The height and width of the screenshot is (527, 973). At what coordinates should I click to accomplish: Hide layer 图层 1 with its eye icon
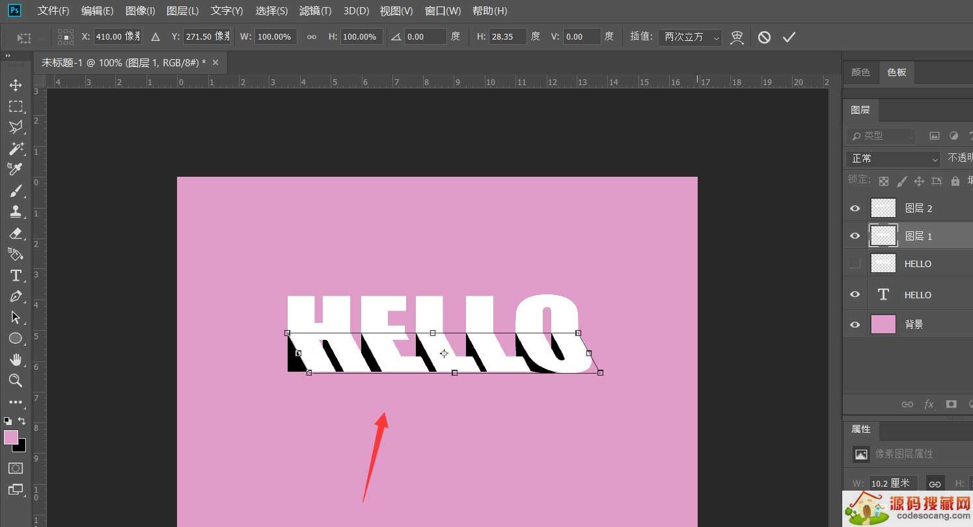tap(855, 236)
